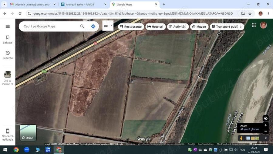This screenshot has width=273, height=154.
Task: Open the tab search dropdown arrow
Action: pos(4,4)
